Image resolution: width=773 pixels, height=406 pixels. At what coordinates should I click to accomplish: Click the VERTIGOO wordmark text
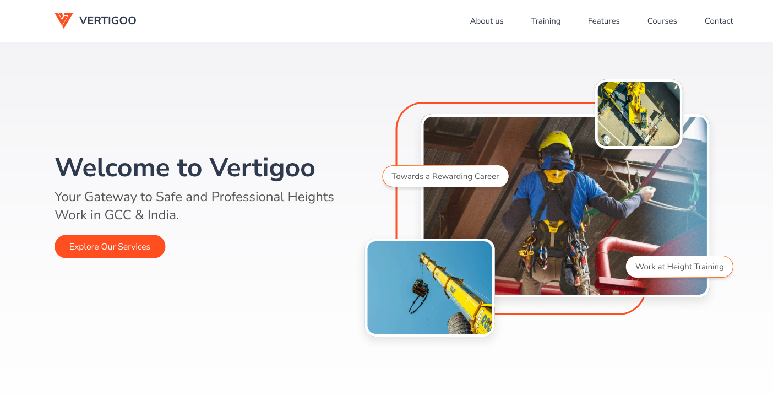[108, 20]
